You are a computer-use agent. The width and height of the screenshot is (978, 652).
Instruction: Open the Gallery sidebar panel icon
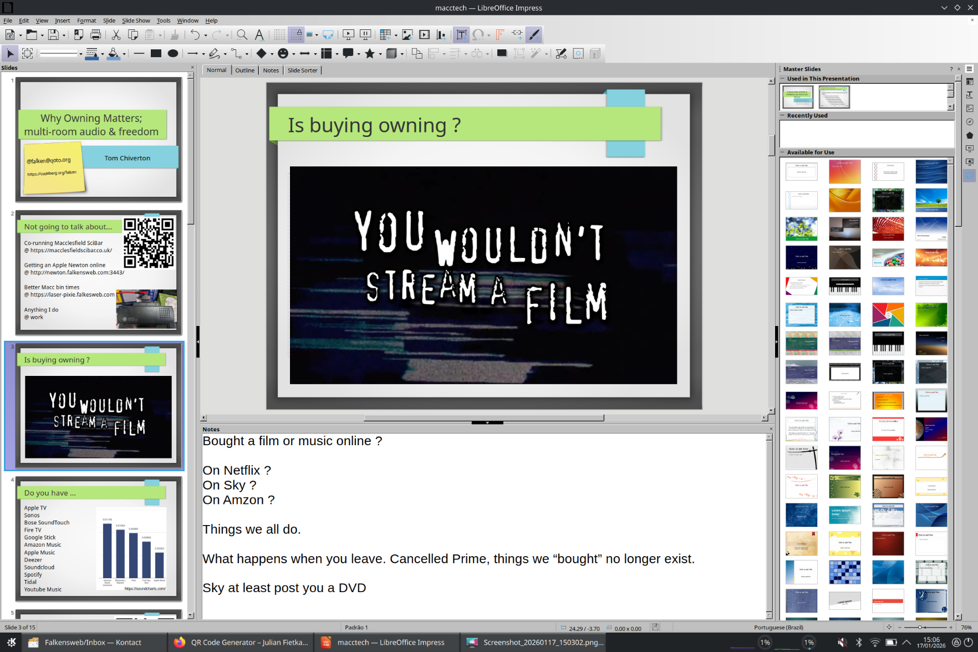tap(969, 109)
